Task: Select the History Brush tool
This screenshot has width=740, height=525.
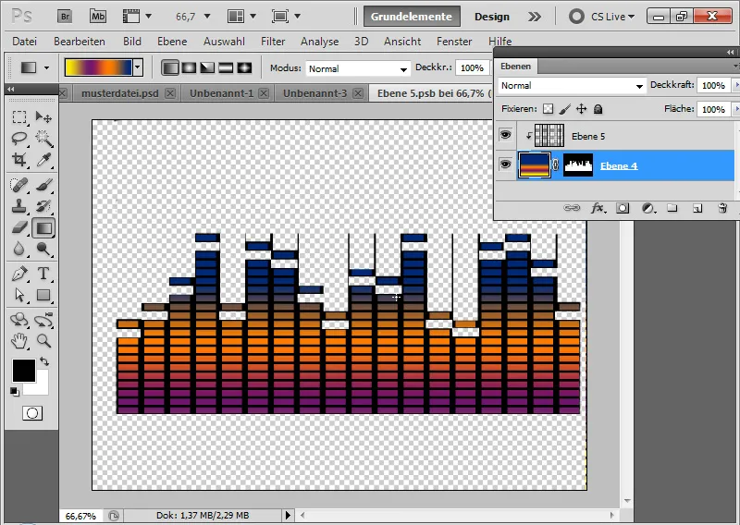Action: [43, 206]
